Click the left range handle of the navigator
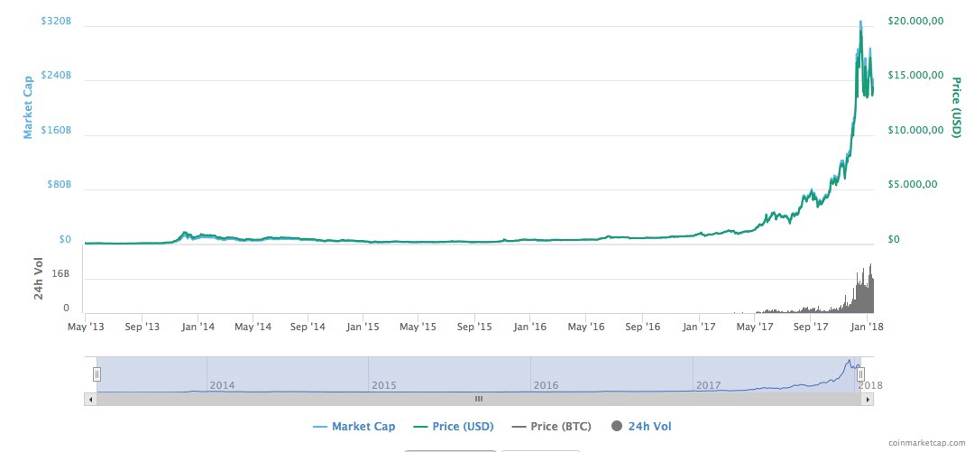The width and height of the screenshot is (974, 452). click(x=97, y=374)
